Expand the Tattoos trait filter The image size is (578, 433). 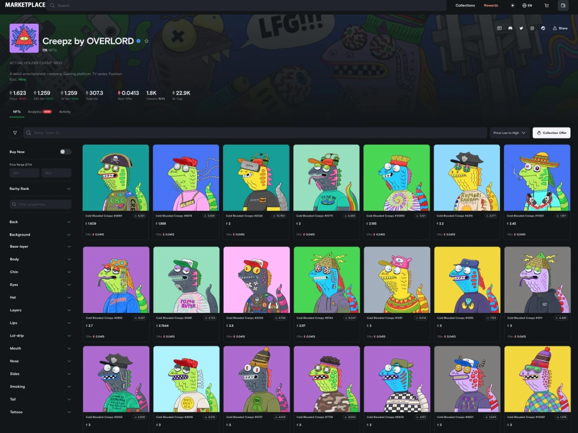click(x=40, y=412)
